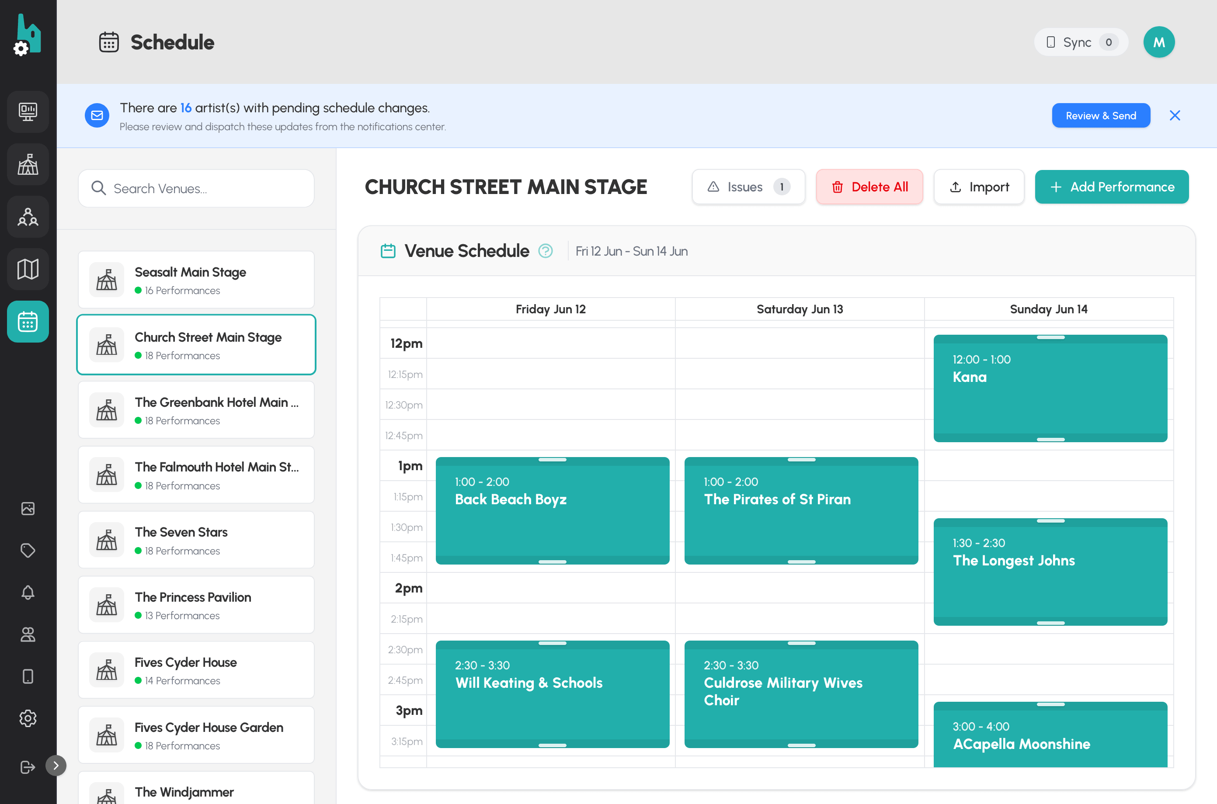
Task: Open the tags sidebar icon
Action: click(28, 551)
